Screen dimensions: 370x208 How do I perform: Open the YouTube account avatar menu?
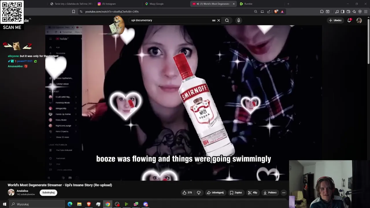pos(359,20)
